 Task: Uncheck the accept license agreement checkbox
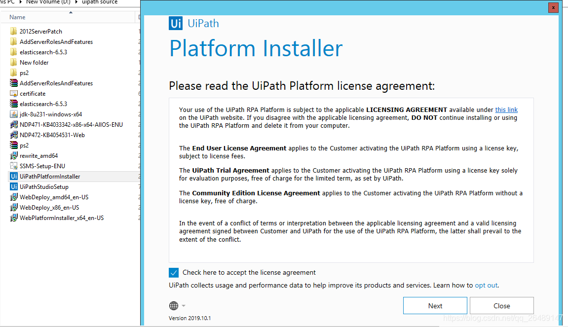point(174,272)
